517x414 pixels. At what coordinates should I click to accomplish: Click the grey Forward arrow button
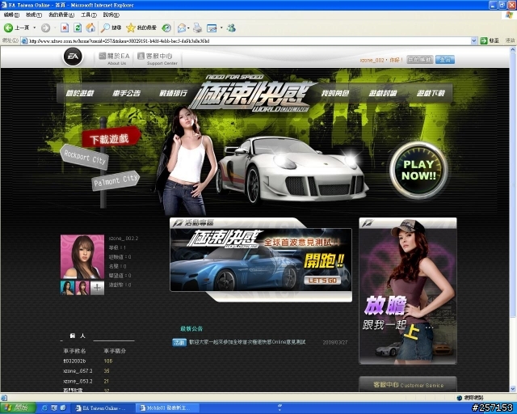coord(45,28)
